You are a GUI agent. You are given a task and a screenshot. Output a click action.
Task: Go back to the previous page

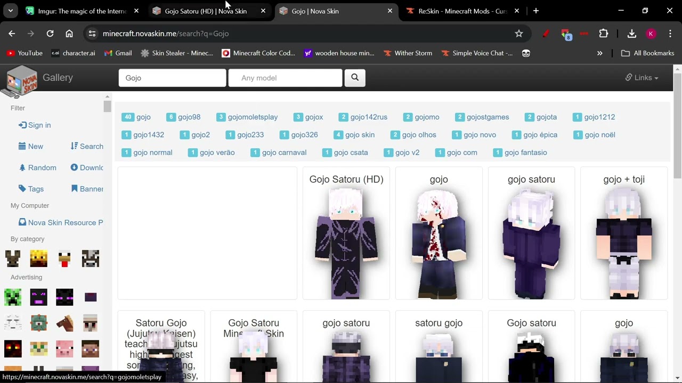point(12,34)
